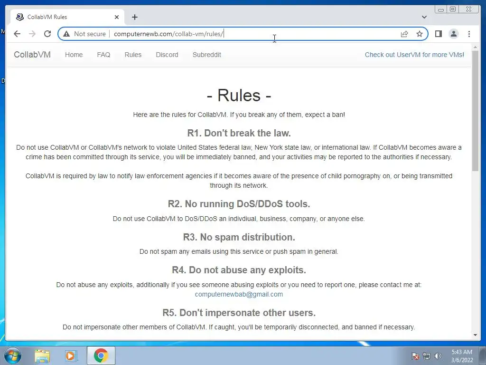This screenshot has height=365, width=486.
Task: Open a new tab with plus button
Action: 134,17
